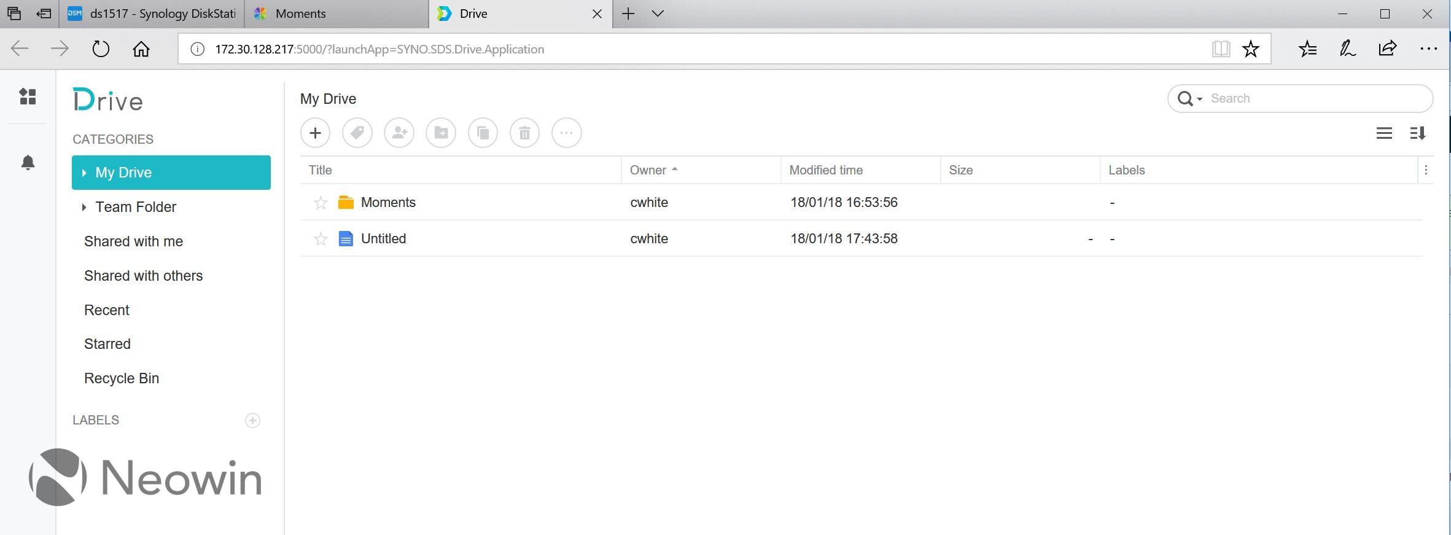
Task: Add page to favorites star
Action: tap(1251, 49)
